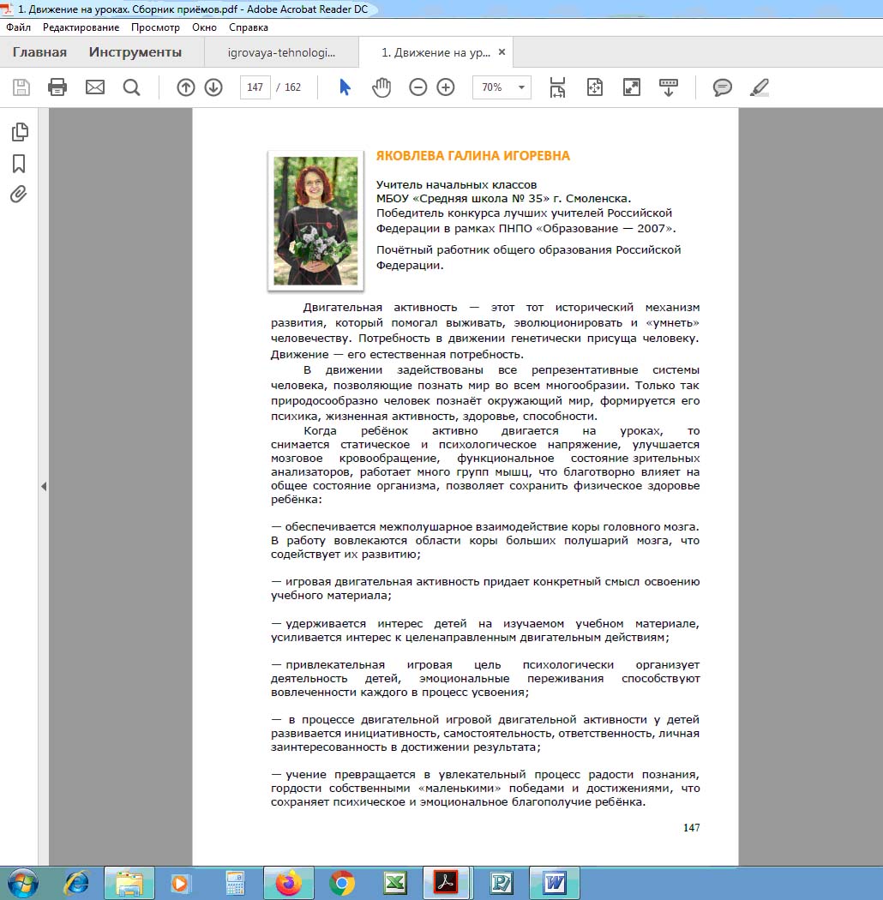Image resolution: width=883 pixels, height=900 pixels.
Task: Select the highlighter pen tool
Action: [x=760, y=87]
